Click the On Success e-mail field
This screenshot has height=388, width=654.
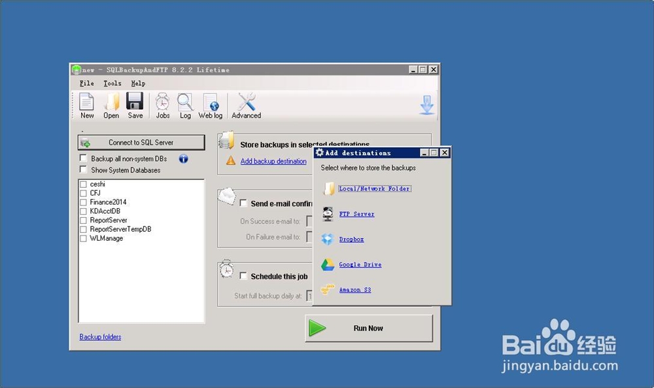(x=309, y=221)
